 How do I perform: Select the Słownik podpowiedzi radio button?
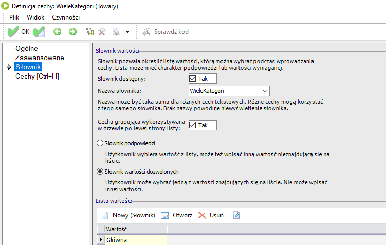coord(100,143)
